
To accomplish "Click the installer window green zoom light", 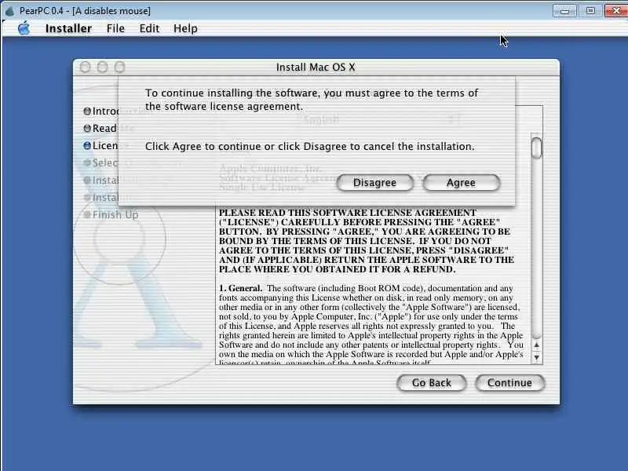I will [120, 67].
